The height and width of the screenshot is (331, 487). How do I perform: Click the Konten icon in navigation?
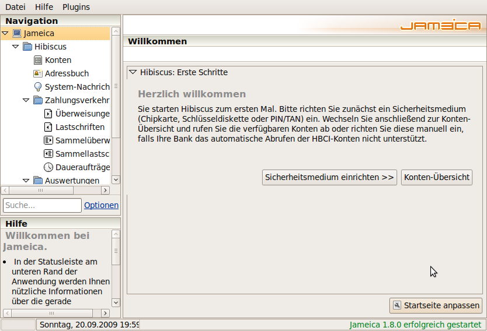click(x=37, y=60)
